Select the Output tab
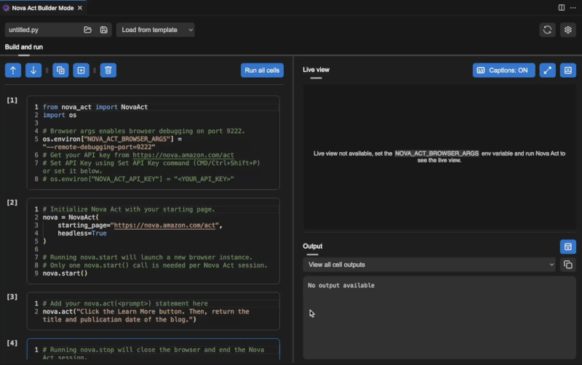Screen dimensions: 582x365 (x=313, y=246)
